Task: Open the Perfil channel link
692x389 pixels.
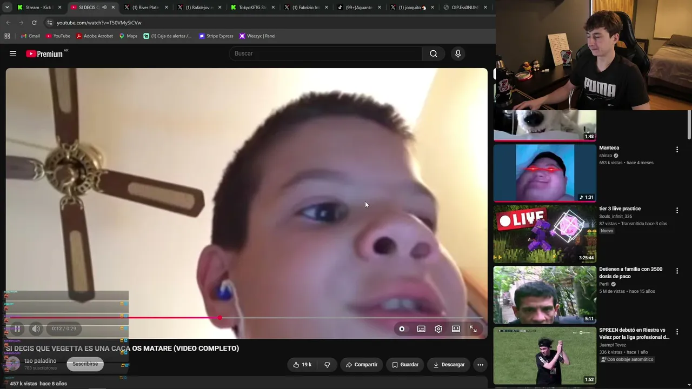Action: point(604,284)
